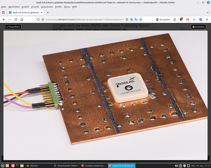Open the Datei menu
211x168 pixels.
[x=4, y=7]
